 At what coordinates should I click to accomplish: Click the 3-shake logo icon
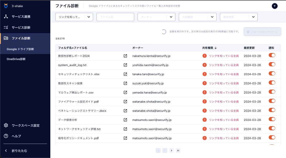[x=6, y=6]
